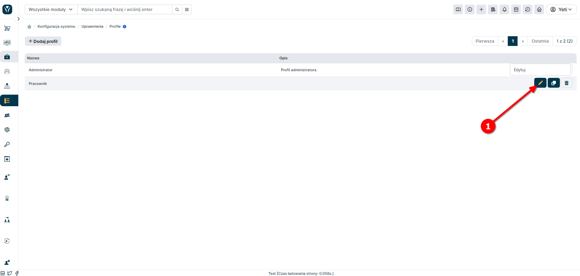Open the key sidebar icon
Image resolution: width=580 pixels, height=276 pixels.
click(7, 144)
